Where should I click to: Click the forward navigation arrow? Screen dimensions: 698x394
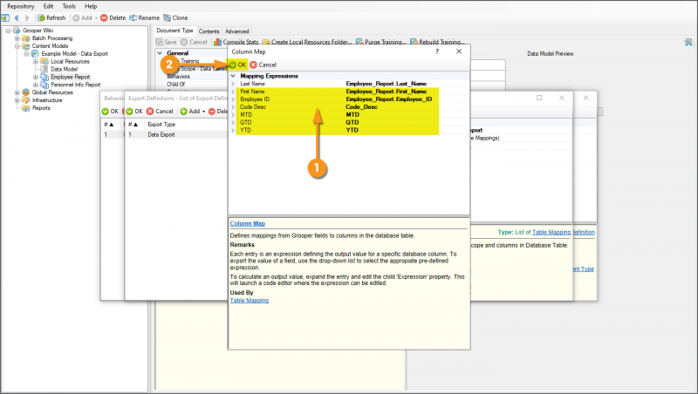27,17
